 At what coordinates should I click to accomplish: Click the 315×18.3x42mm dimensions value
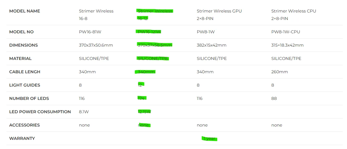click(287, 45)
